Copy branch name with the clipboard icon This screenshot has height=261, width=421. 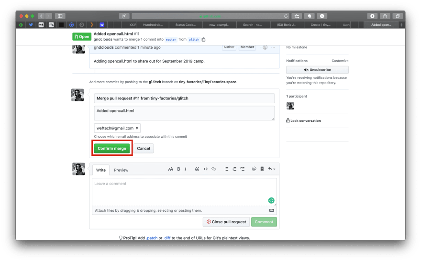[203, 39]
